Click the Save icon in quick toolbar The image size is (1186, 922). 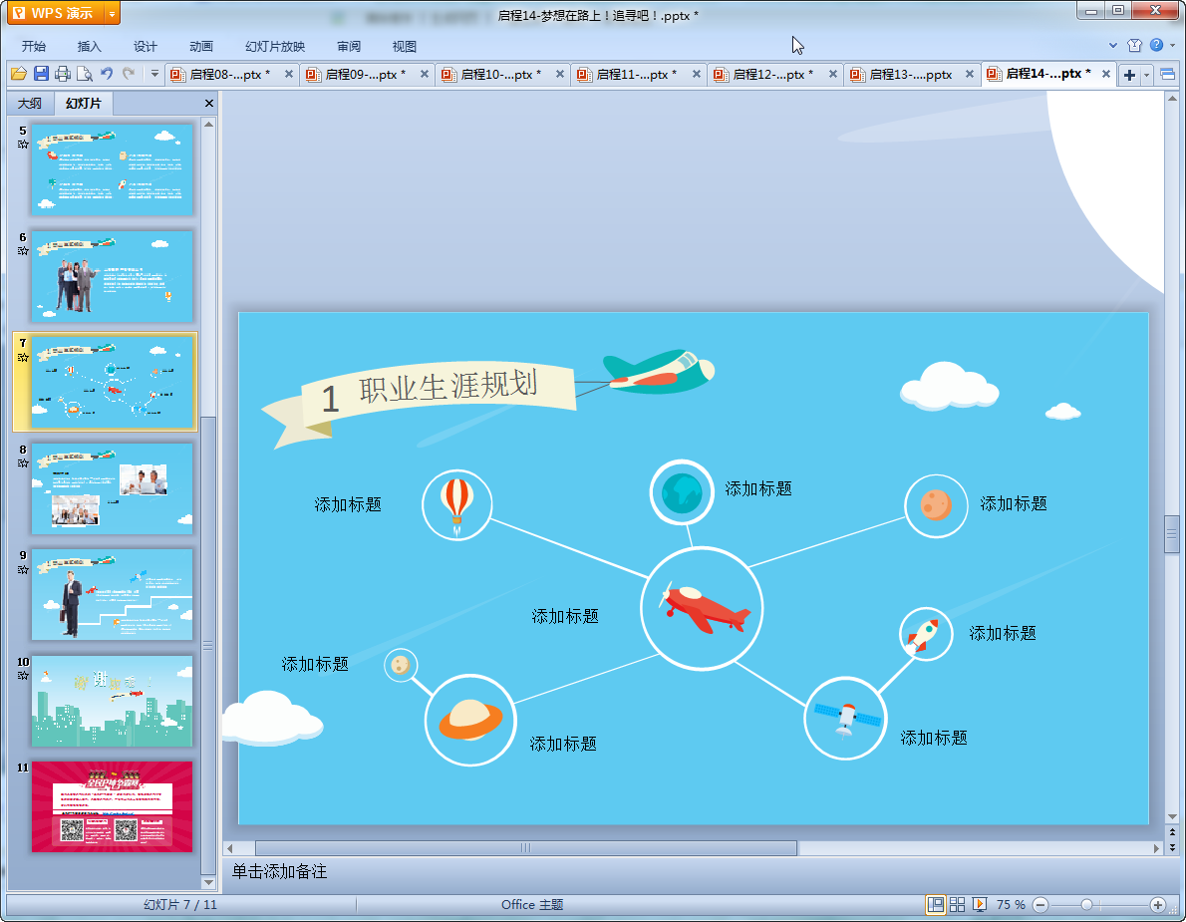(x=41, y=74)
